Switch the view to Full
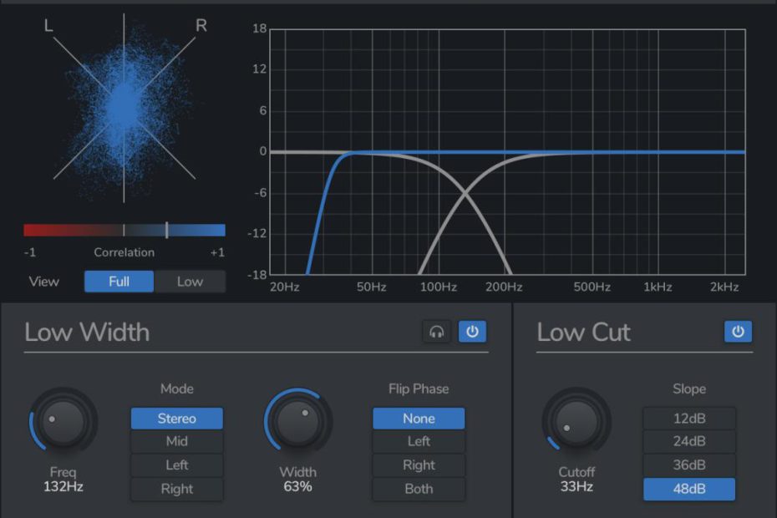This screenshot has width=777, height=518. click(x=119, y=282)
